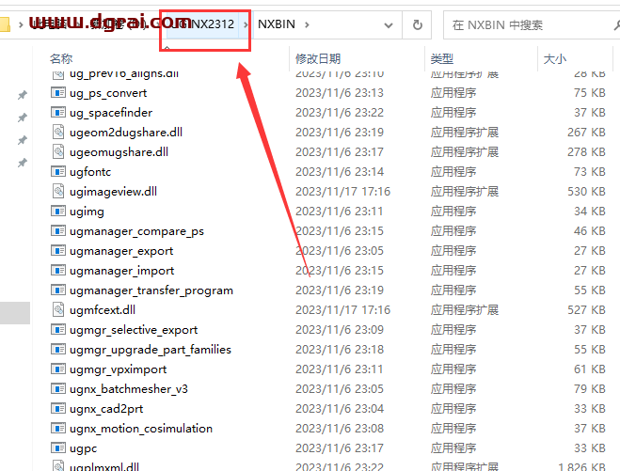Sort by the 大小 column header

pos(555,59)
